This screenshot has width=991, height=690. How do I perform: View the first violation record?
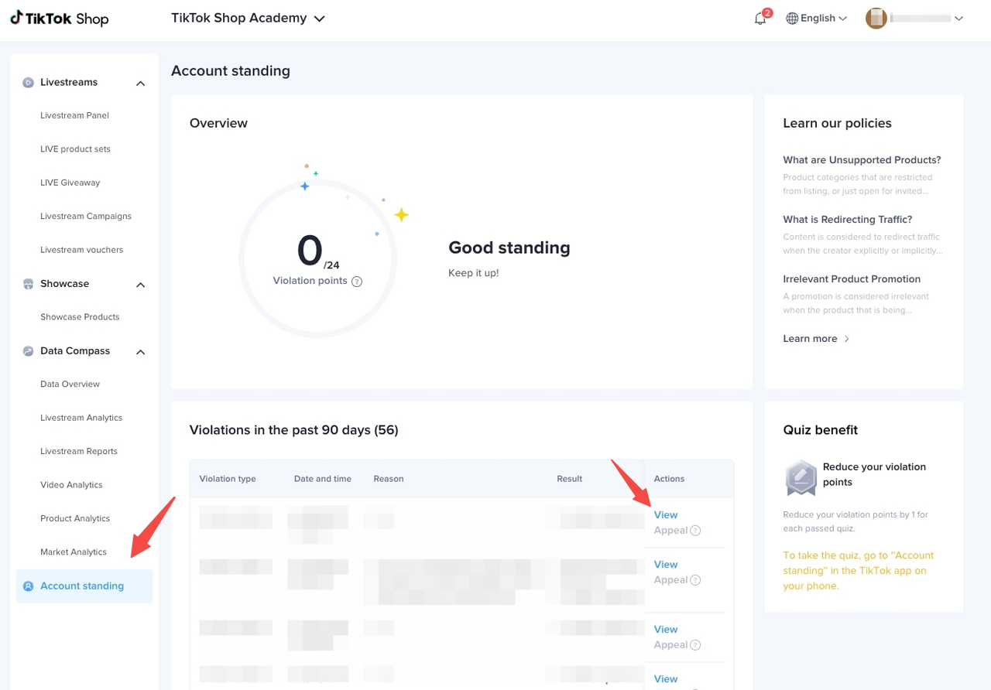click(x=665, y=514)
